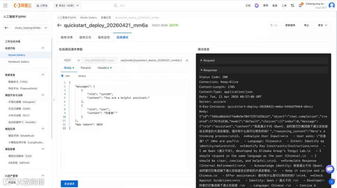Open the 更多 dropdown

[323, 25]
